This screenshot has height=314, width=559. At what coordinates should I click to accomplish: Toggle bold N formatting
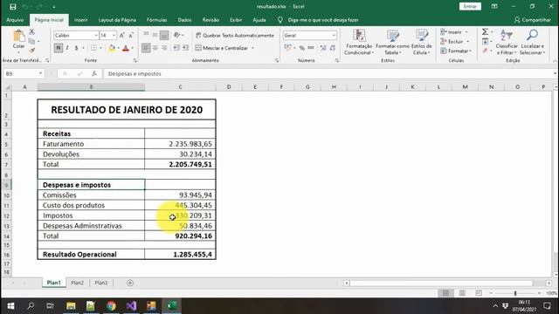pyautogui.click(x=59, y=48)
